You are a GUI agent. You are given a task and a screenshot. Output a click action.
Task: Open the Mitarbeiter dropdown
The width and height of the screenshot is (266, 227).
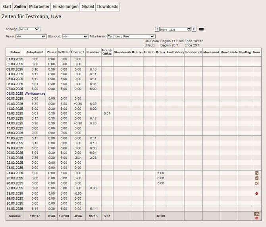[x=131, y=36]
